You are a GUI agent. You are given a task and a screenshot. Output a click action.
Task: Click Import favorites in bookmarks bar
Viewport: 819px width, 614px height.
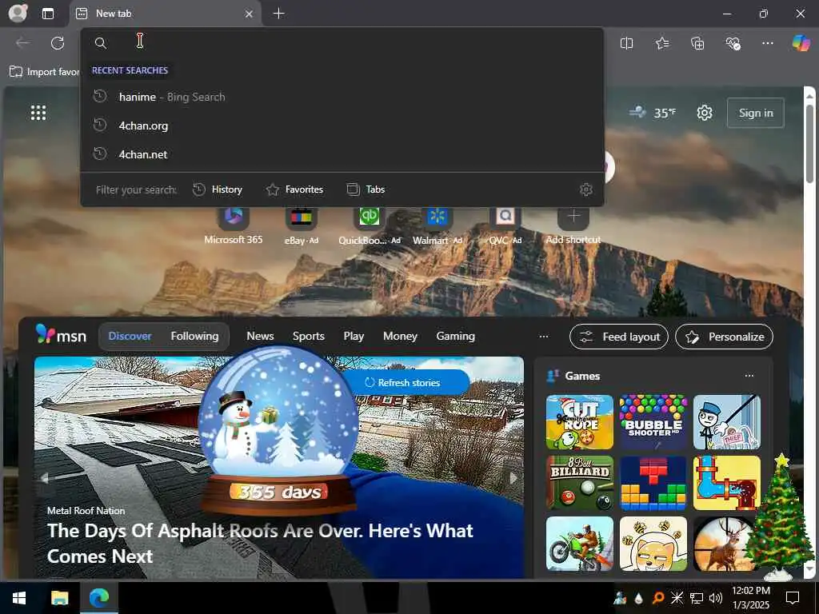(45, 71)
